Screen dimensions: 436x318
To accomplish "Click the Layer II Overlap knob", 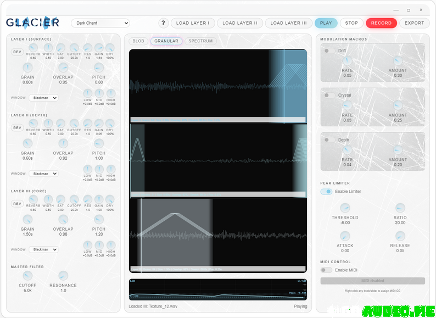I will tap(63, 143).
